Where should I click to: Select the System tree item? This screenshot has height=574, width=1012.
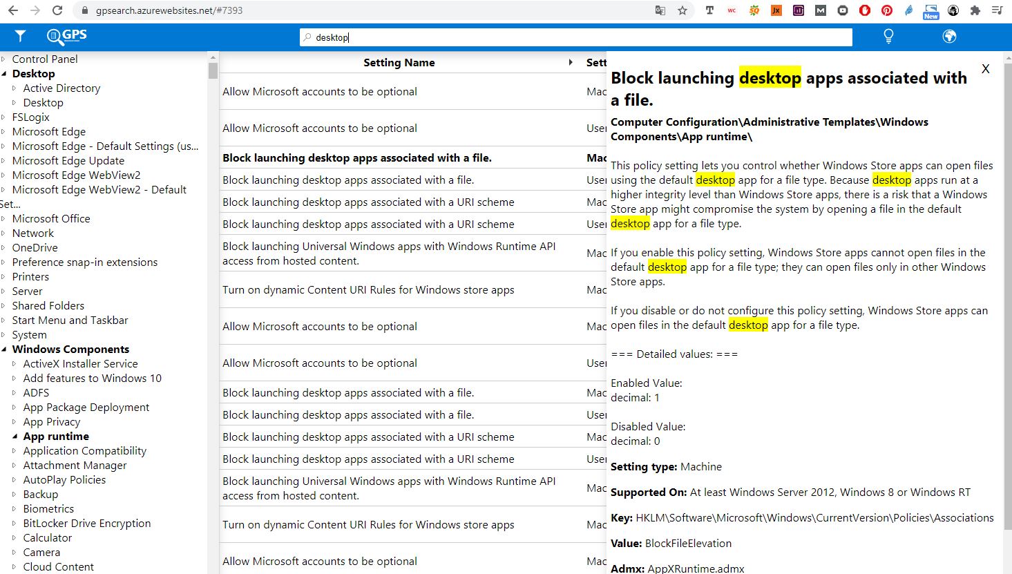pos(30,335)
